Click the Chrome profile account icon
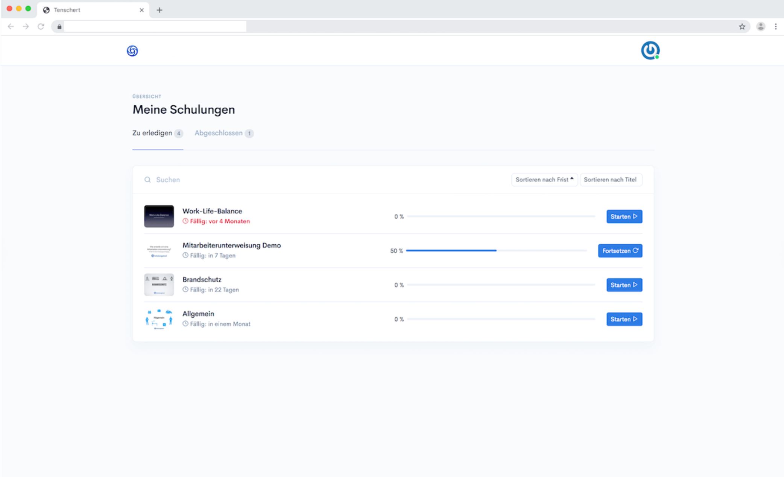 (761, 26)
